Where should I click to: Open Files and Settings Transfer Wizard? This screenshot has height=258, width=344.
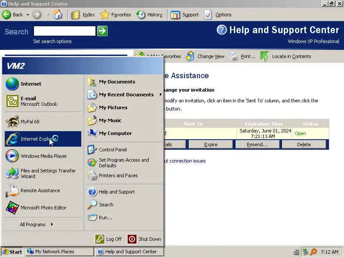click(x=43, y=173)
